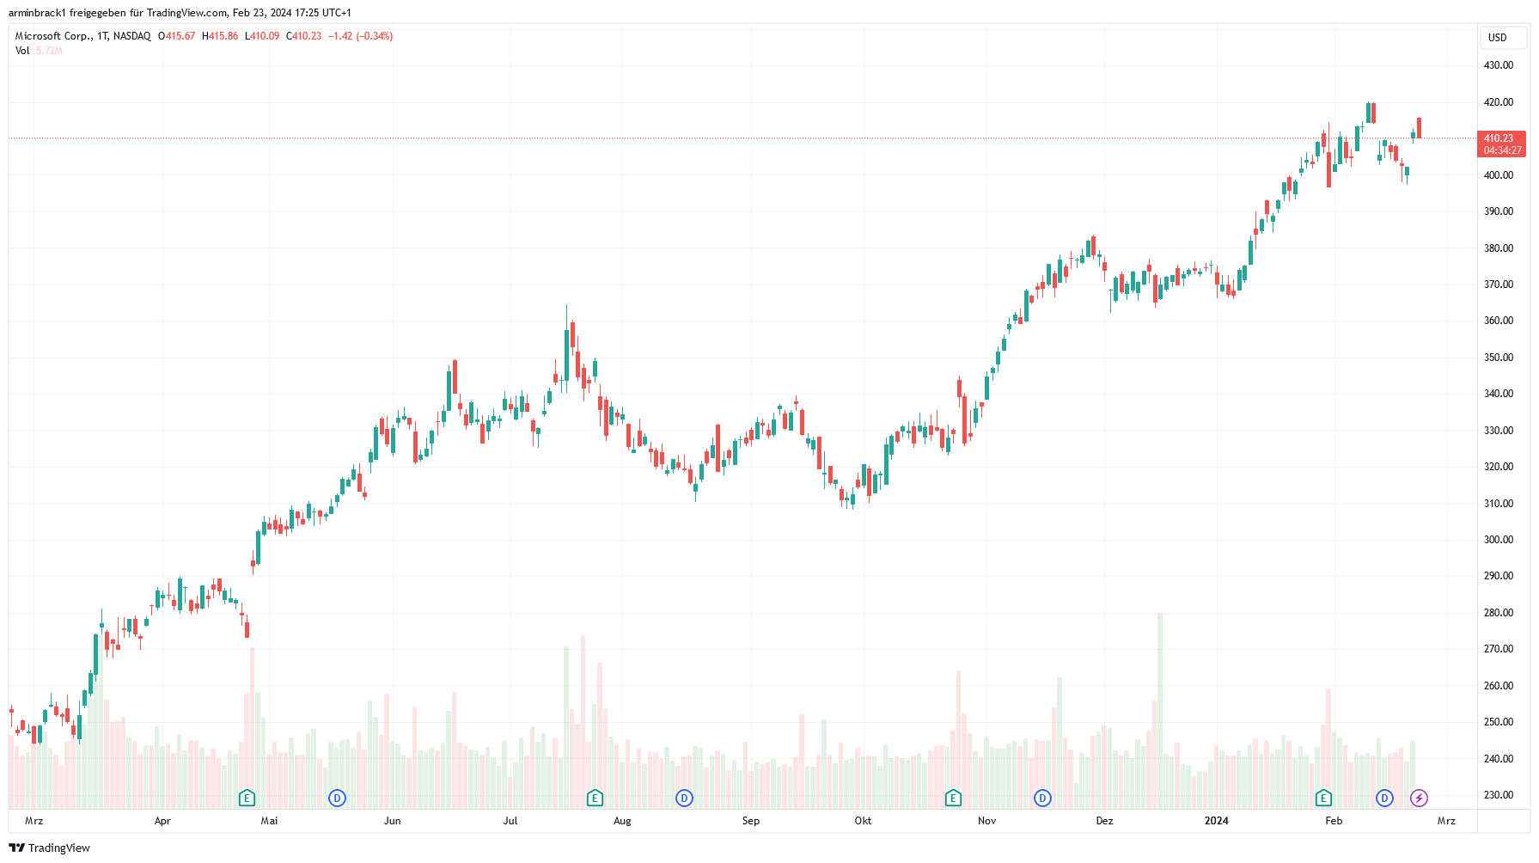This screenshot has width=1539, height=863.
Task: Click the earnings E marker before Feb
Action: [x=1323, y=799]
